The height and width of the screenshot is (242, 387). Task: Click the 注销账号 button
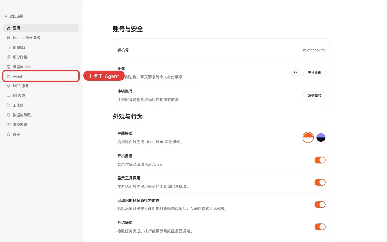[x=315, y=95]
